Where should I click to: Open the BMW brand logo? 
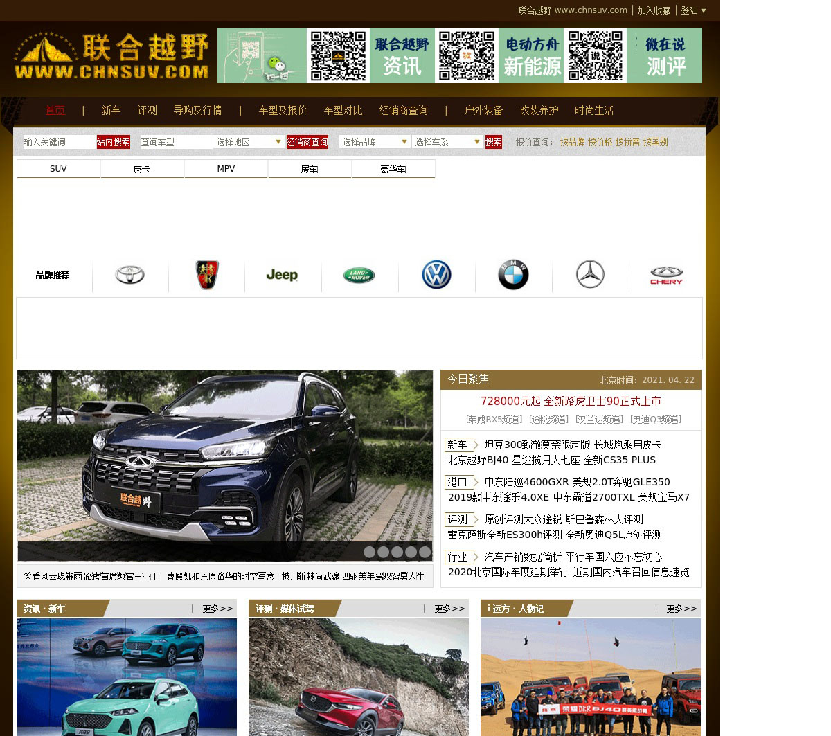513,275
